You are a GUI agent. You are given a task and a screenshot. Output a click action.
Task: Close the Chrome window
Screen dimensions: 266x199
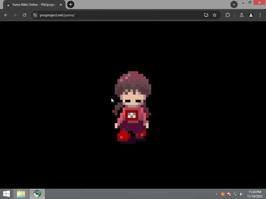(260, 3)
